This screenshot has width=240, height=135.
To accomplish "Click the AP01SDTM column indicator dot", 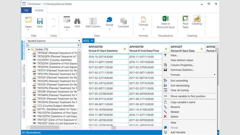I will click(x=125, y=49).
